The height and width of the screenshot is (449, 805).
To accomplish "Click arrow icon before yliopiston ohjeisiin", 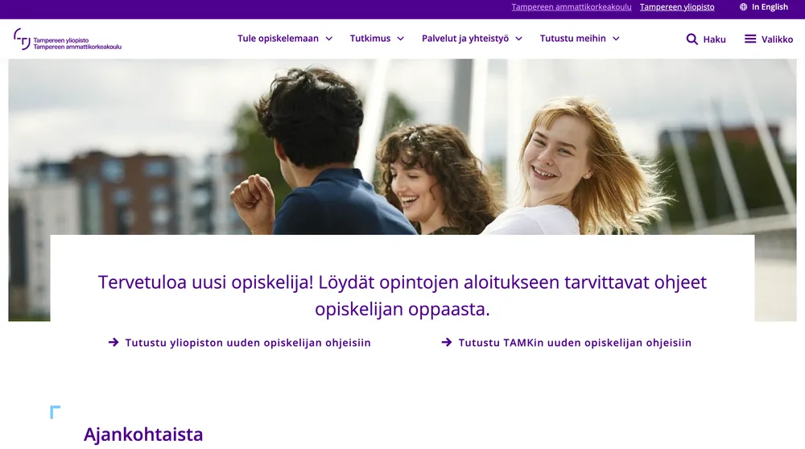I will tap(114, 342).
